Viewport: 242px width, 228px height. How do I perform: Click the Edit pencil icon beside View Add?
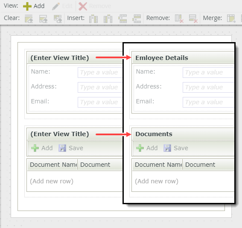pyautogui.click(x=56, y=6)
